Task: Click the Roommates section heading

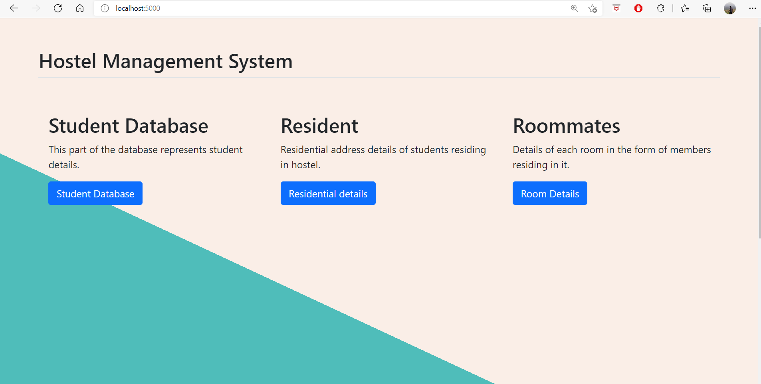Action: (x=567, y=126)
